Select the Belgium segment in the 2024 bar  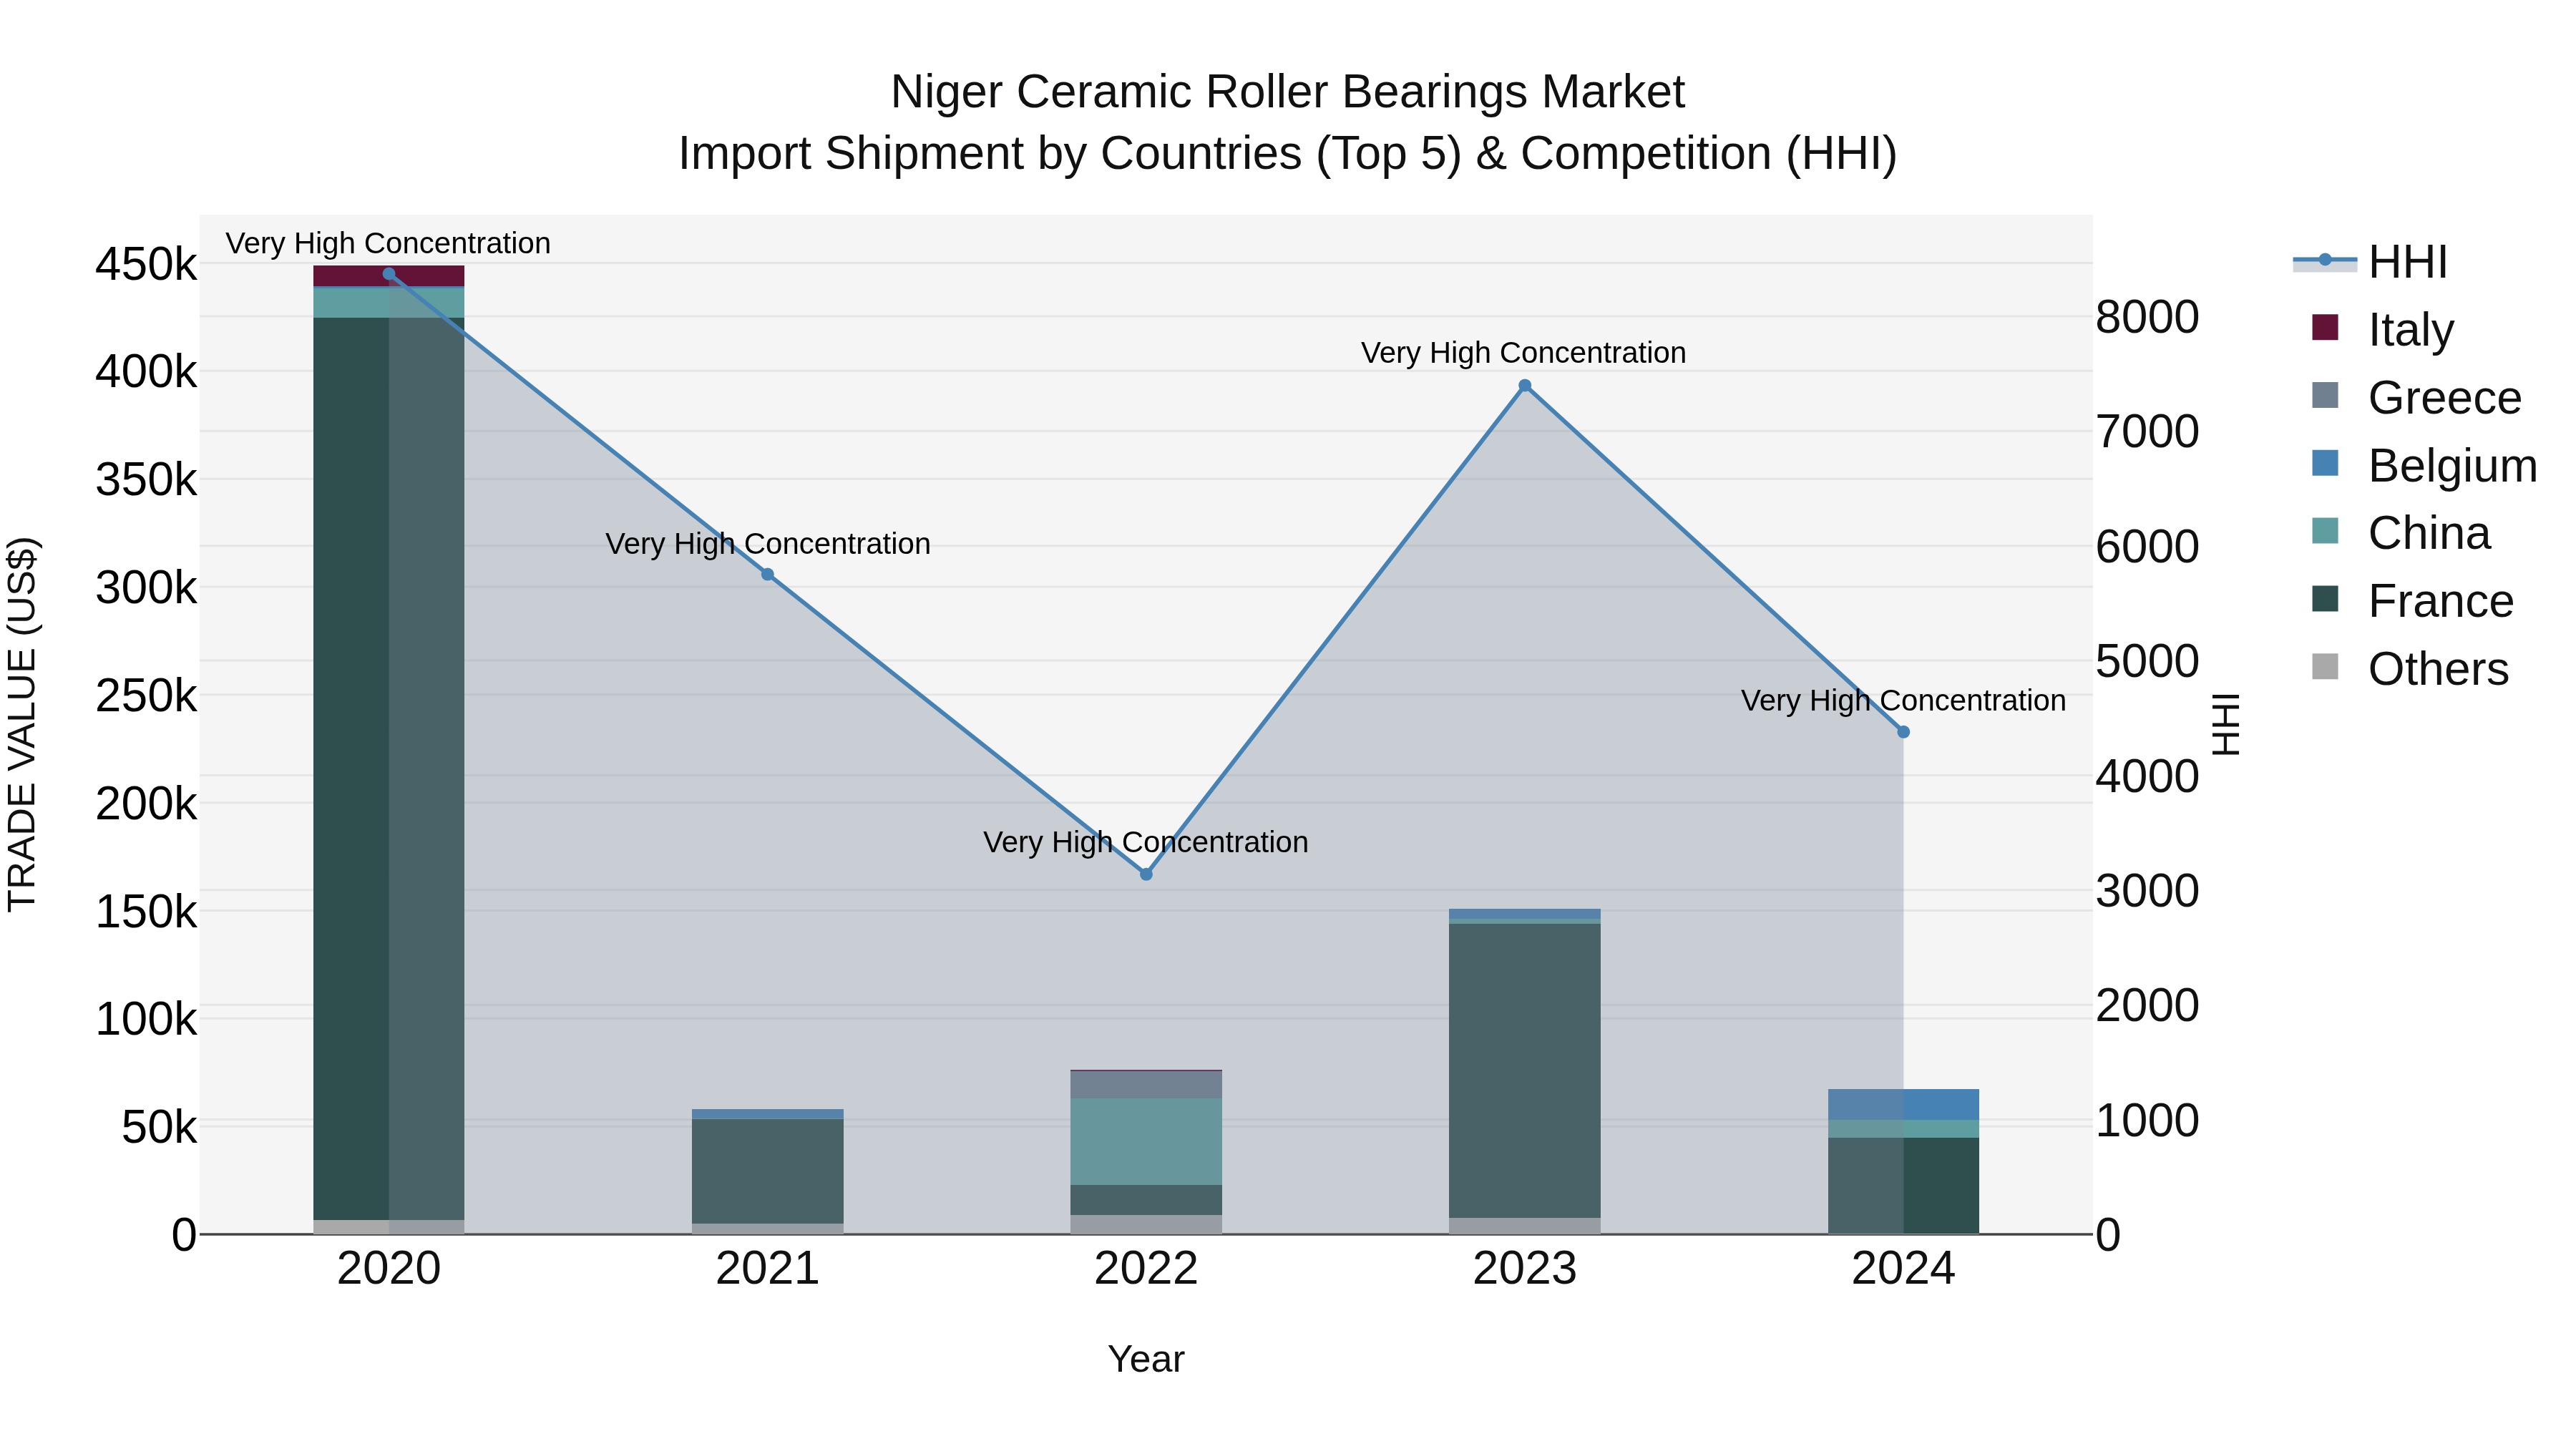tap(1903, 1105)
